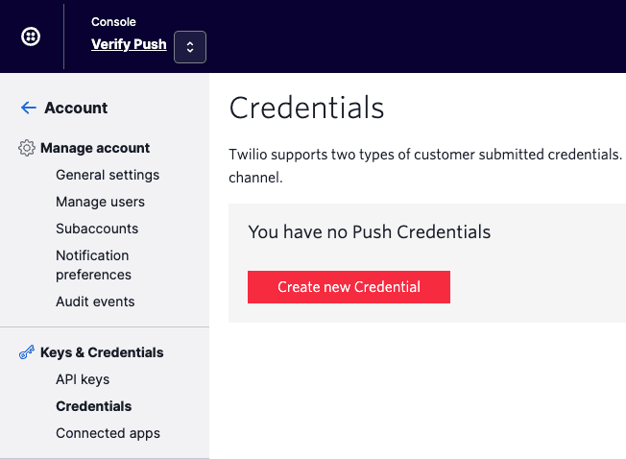Select Credentials in the sidebar
Image resolution: width=626 pixels, height=459 pixels.
(x=94, y=406)
